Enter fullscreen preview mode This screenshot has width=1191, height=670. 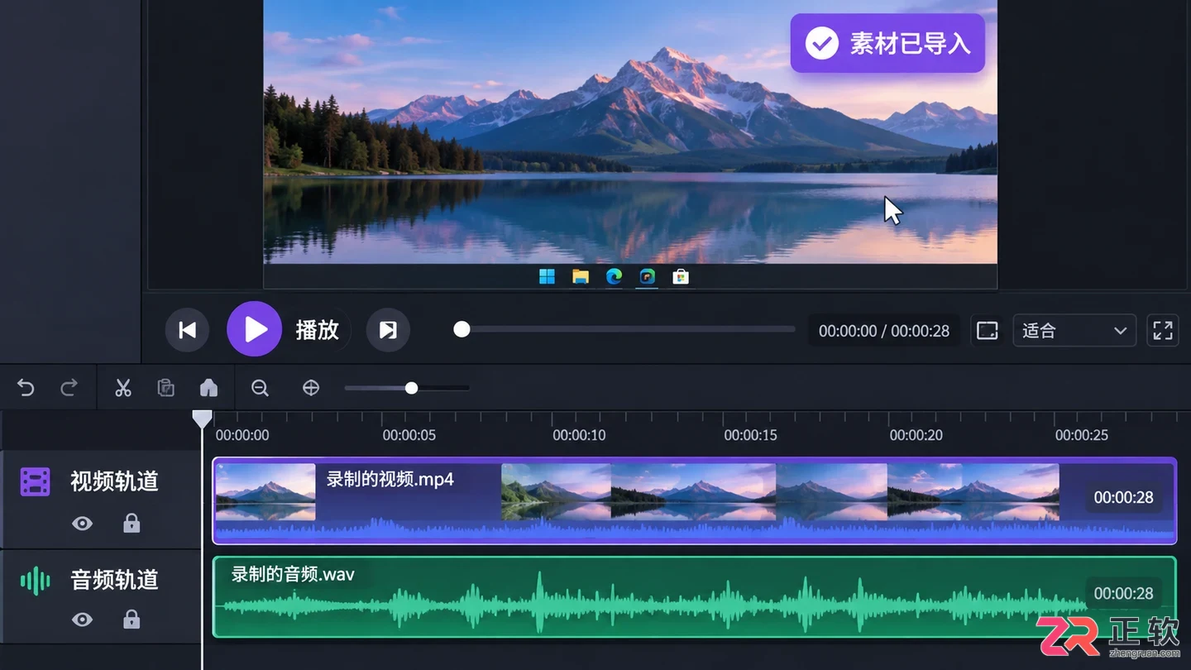[1163, 331]
